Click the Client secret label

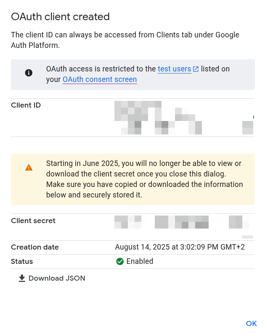(x=33, y=221)
